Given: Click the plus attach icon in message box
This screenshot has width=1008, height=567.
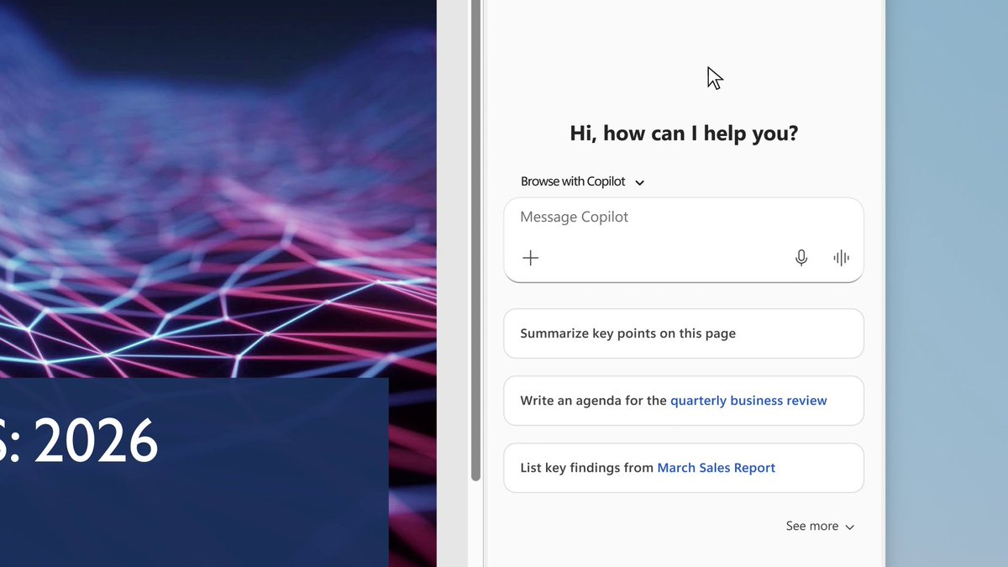Looking at the screenshot, I should tap(530, 258).
